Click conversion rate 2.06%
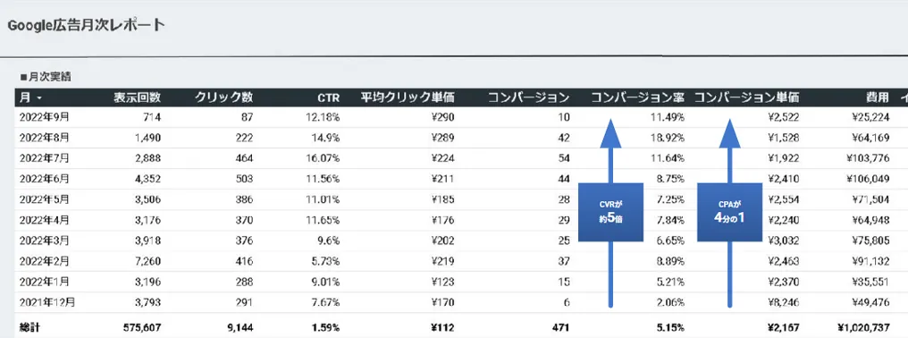 (x=670, y=301)
